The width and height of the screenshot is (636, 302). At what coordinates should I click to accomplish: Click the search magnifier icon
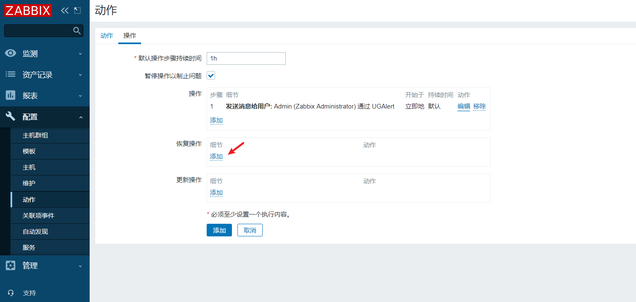(77, 30)
